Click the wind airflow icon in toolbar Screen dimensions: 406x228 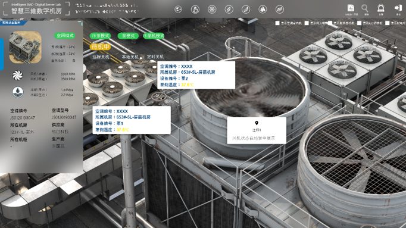279,10
